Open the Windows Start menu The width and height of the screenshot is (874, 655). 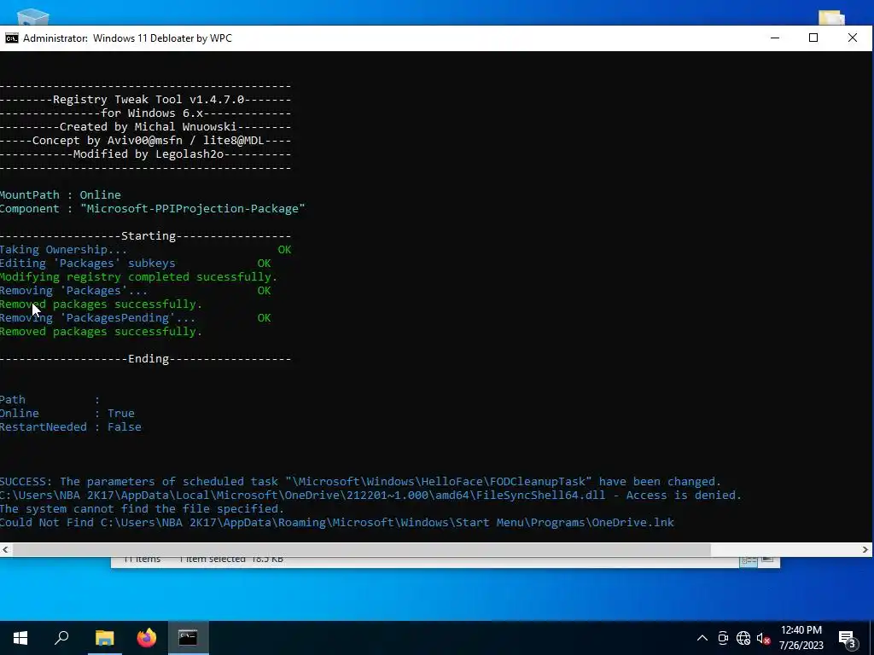[x=20, y=638]
